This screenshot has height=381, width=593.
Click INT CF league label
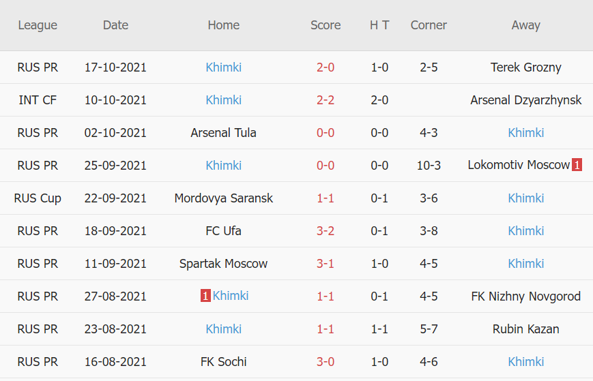(38, 100)
